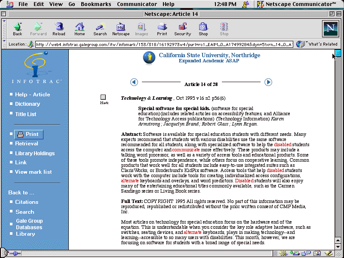Open the Back button history dropdown arrow
Screen dimensions: 344x258
coord(21,24)
